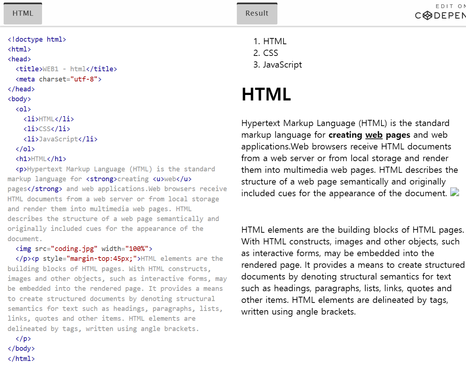
Task: Click the CSS list item in the result
Action: [x=270, y=53]
